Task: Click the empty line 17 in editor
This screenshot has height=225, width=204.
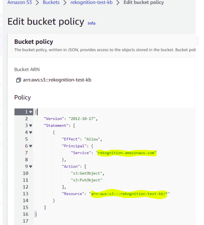Action: (93, 221)
